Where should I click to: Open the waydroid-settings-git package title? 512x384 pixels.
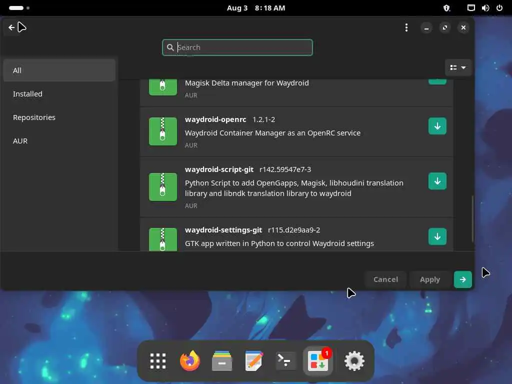223,230
